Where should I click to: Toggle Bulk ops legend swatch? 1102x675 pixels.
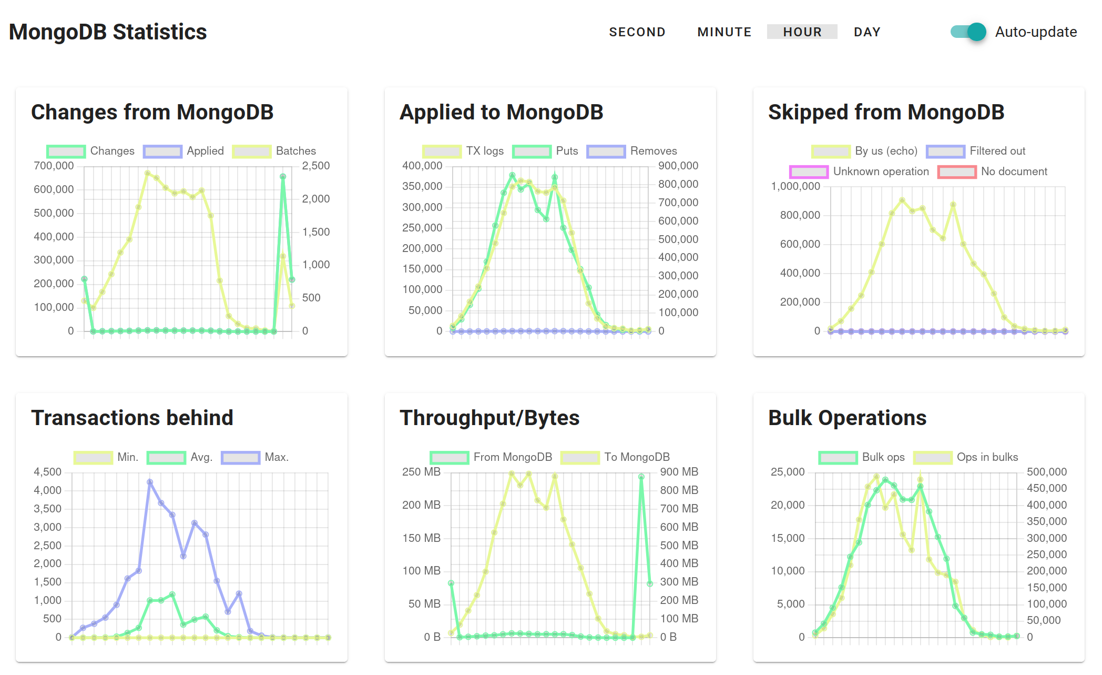pos(838,458)
